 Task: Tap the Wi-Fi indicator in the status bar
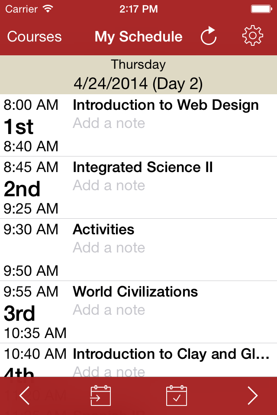coord(48,8)
